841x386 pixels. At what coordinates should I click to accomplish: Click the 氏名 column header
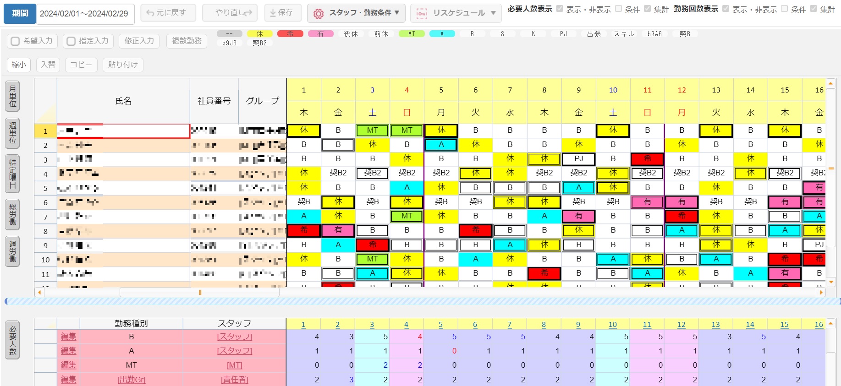pos(123,101)
